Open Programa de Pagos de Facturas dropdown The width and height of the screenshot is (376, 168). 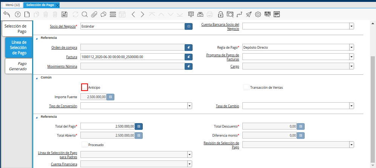coord(351,57)
